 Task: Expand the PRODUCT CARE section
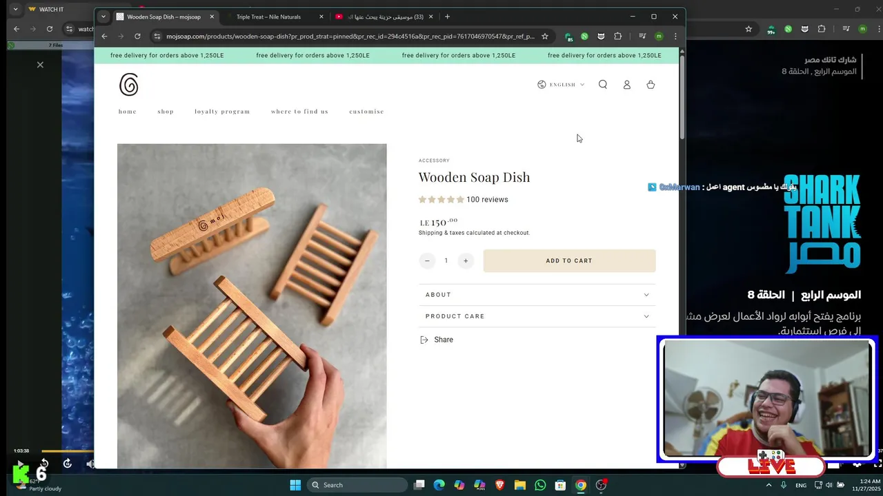coord(537,316)
